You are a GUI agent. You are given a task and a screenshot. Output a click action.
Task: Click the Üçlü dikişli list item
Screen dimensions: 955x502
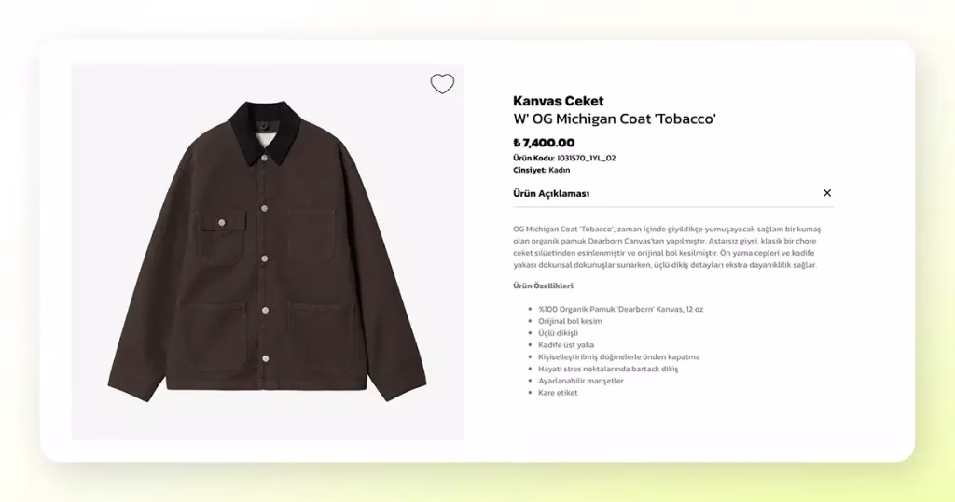[558, 332]
